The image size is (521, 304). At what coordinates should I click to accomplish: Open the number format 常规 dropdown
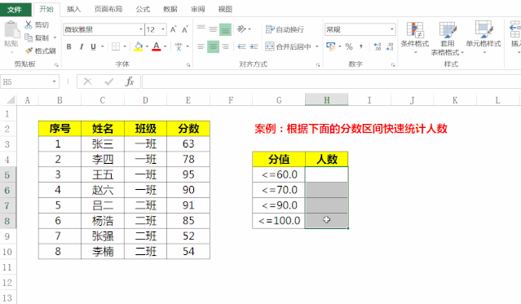pos(392,29)
